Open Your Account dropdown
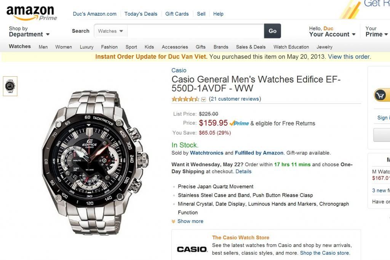 pyautogui.click(x=332, y=32)
